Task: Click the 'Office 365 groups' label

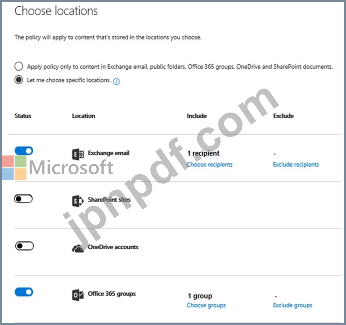Action: [112, 294]
